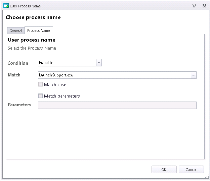Image resolution: width=210 pixels, height=181 pixels.
Task: Select the Process Name tab
Action: coord(39,31)
